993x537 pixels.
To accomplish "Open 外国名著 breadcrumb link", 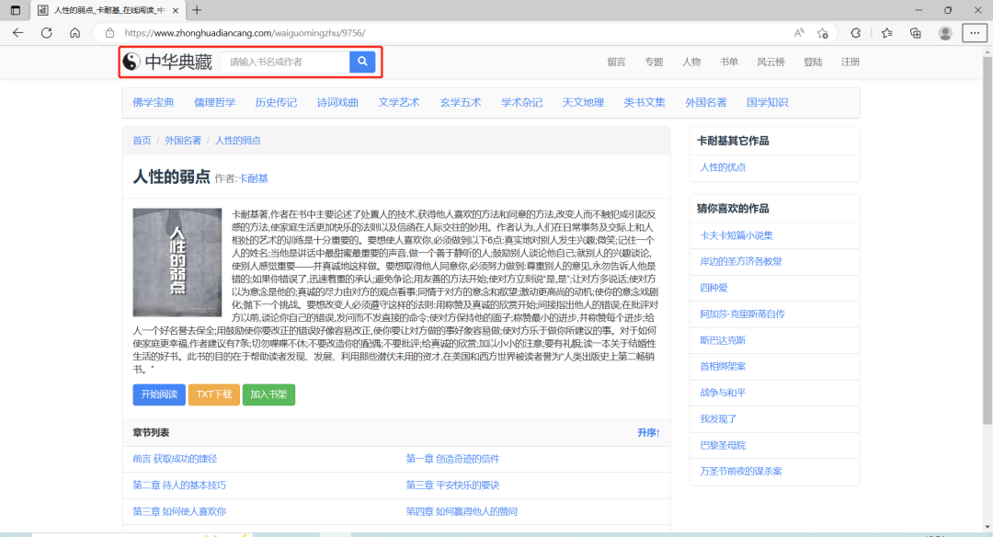I will 183,140.
